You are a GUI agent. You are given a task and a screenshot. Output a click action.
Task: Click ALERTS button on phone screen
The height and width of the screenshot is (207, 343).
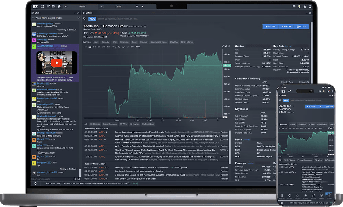coord(311,107)
